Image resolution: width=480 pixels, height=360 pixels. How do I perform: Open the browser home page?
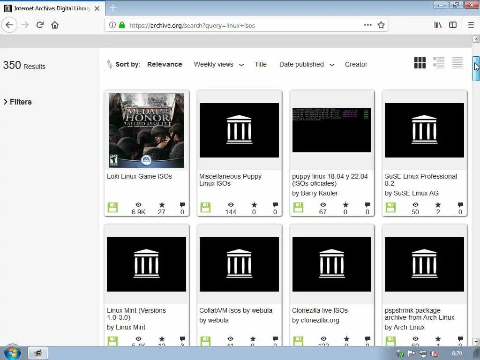pos(55,25)
